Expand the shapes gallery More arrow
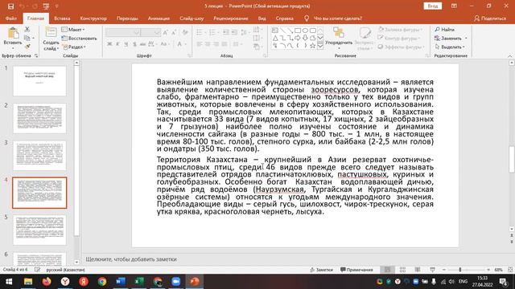515x289 pixels. (x=320, y=46)
